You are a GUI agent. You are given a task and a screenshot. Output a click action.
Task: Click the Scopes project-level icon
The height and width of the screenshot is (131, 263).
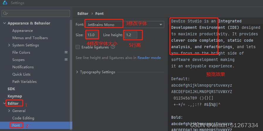[66, 60]
